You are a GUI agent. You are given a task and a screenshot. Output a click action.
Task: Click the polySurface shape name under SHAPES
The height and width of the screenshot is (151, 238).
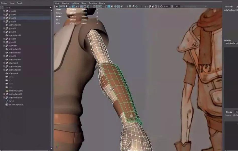pyautogui.click(x=232, y=43)
